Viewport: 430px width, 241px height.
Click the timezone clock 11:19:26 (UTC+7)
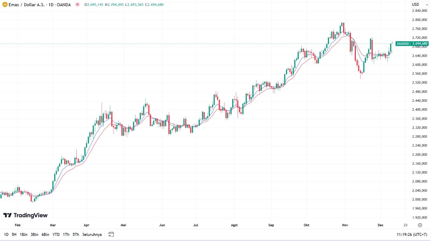pyautogui.click(x=412, y=235)
